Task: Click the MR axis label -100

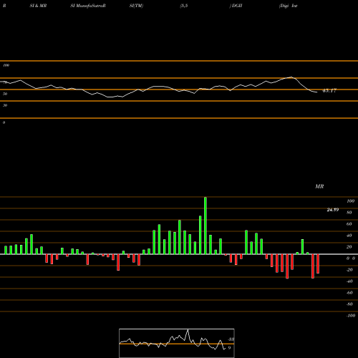Action: [x=350, y=316]
